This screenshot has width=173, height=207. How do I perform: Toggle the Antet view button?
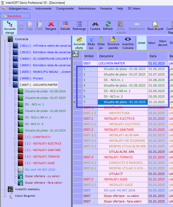pyautogui.click(x=142, y=43)
